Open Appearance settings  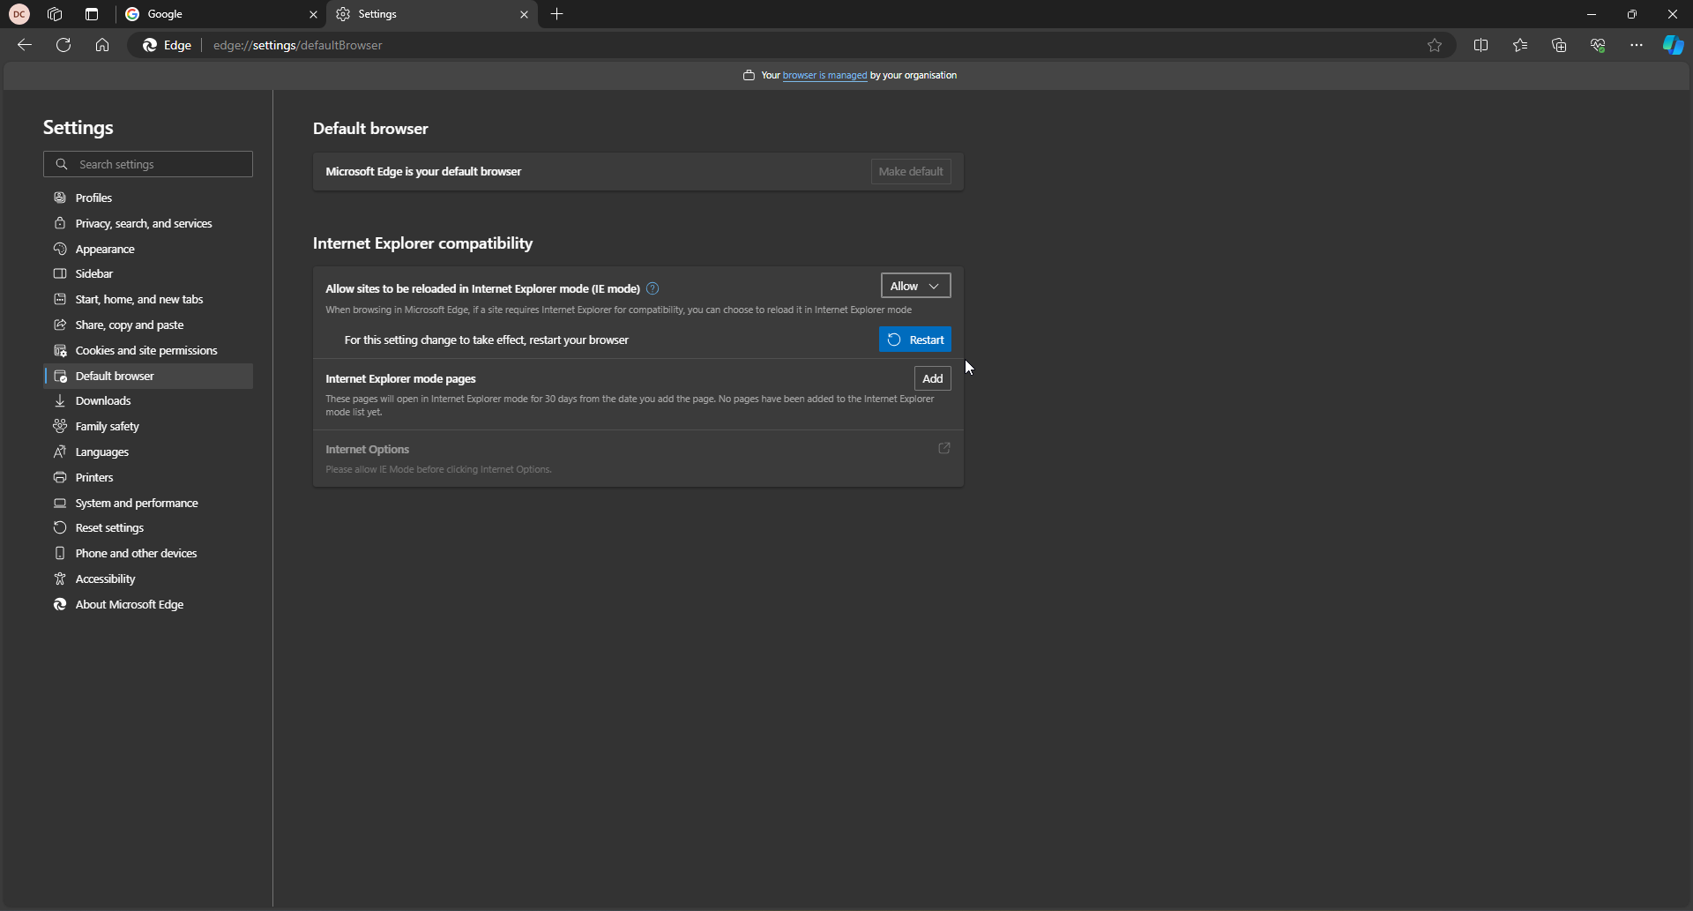coord(148,249)
